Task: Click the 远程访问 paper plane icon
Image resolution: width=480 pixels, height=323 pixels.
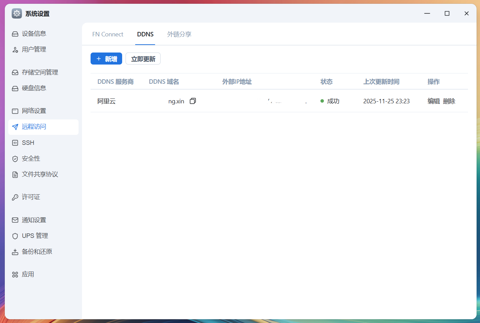Action: (15, 127)
